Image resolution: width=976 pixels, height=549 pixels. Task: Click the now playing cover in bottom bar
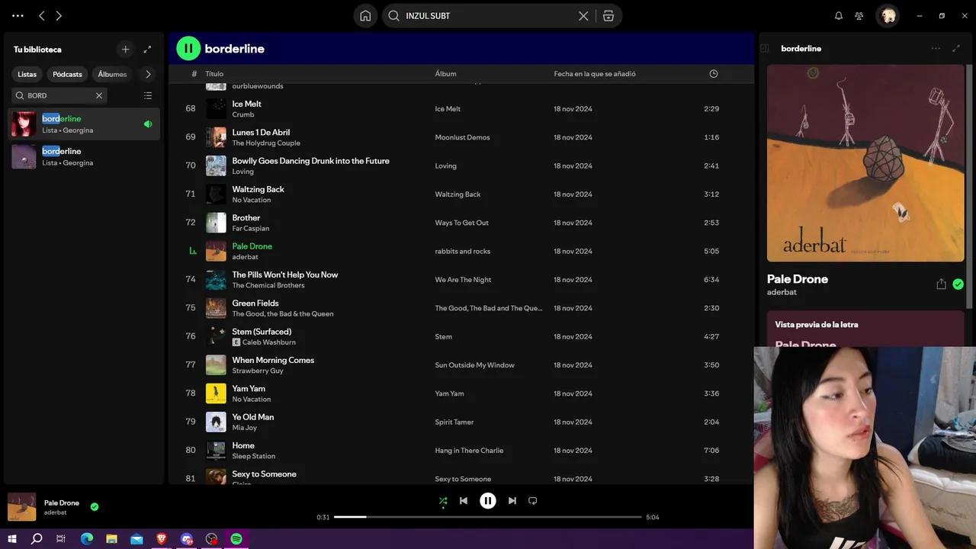(x=22, y=507)
